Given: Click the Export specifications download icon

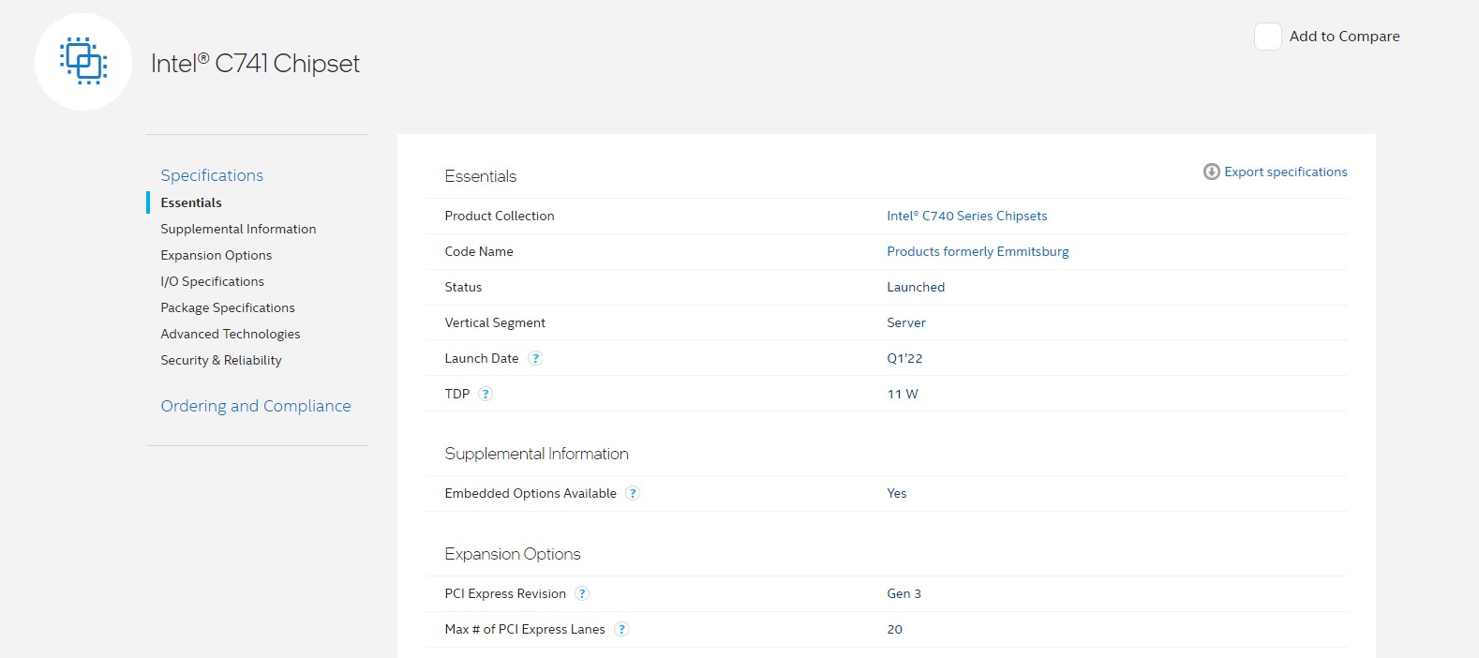Looking at the screenshot, I should (x=1211, y=172).
